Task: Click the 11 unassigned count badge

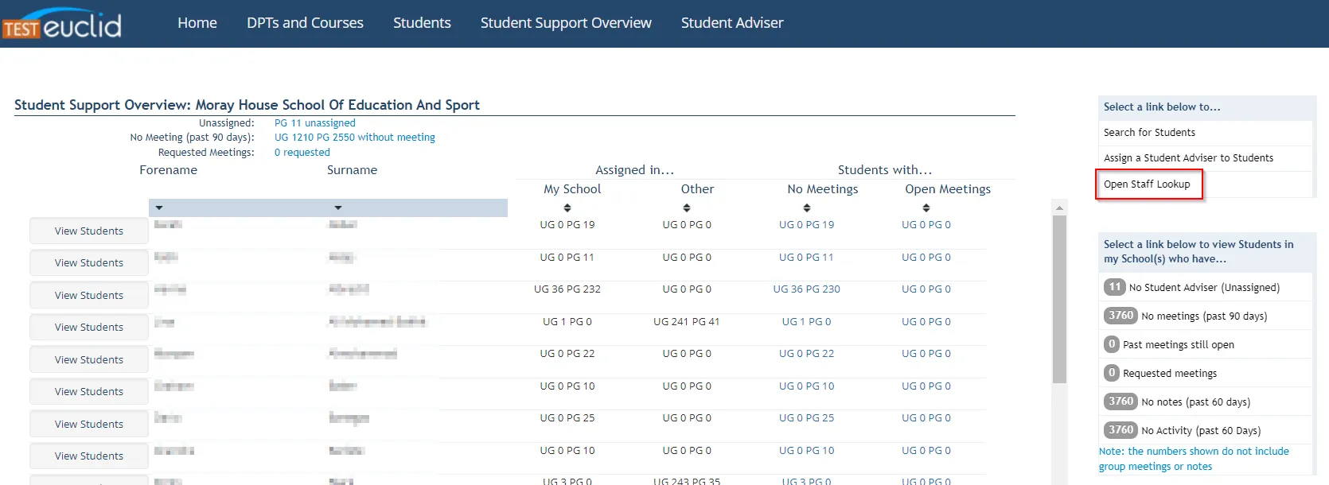Action: coord(1114,287)
